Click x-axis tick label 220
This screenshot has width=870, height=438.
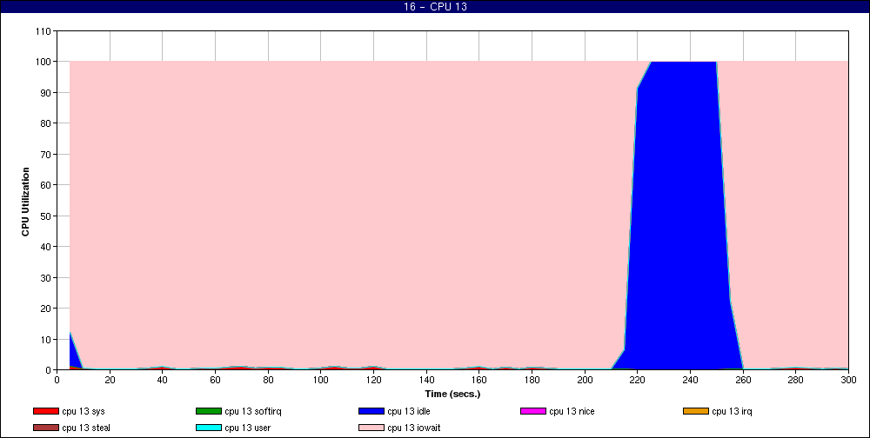(x=638, y=380)
